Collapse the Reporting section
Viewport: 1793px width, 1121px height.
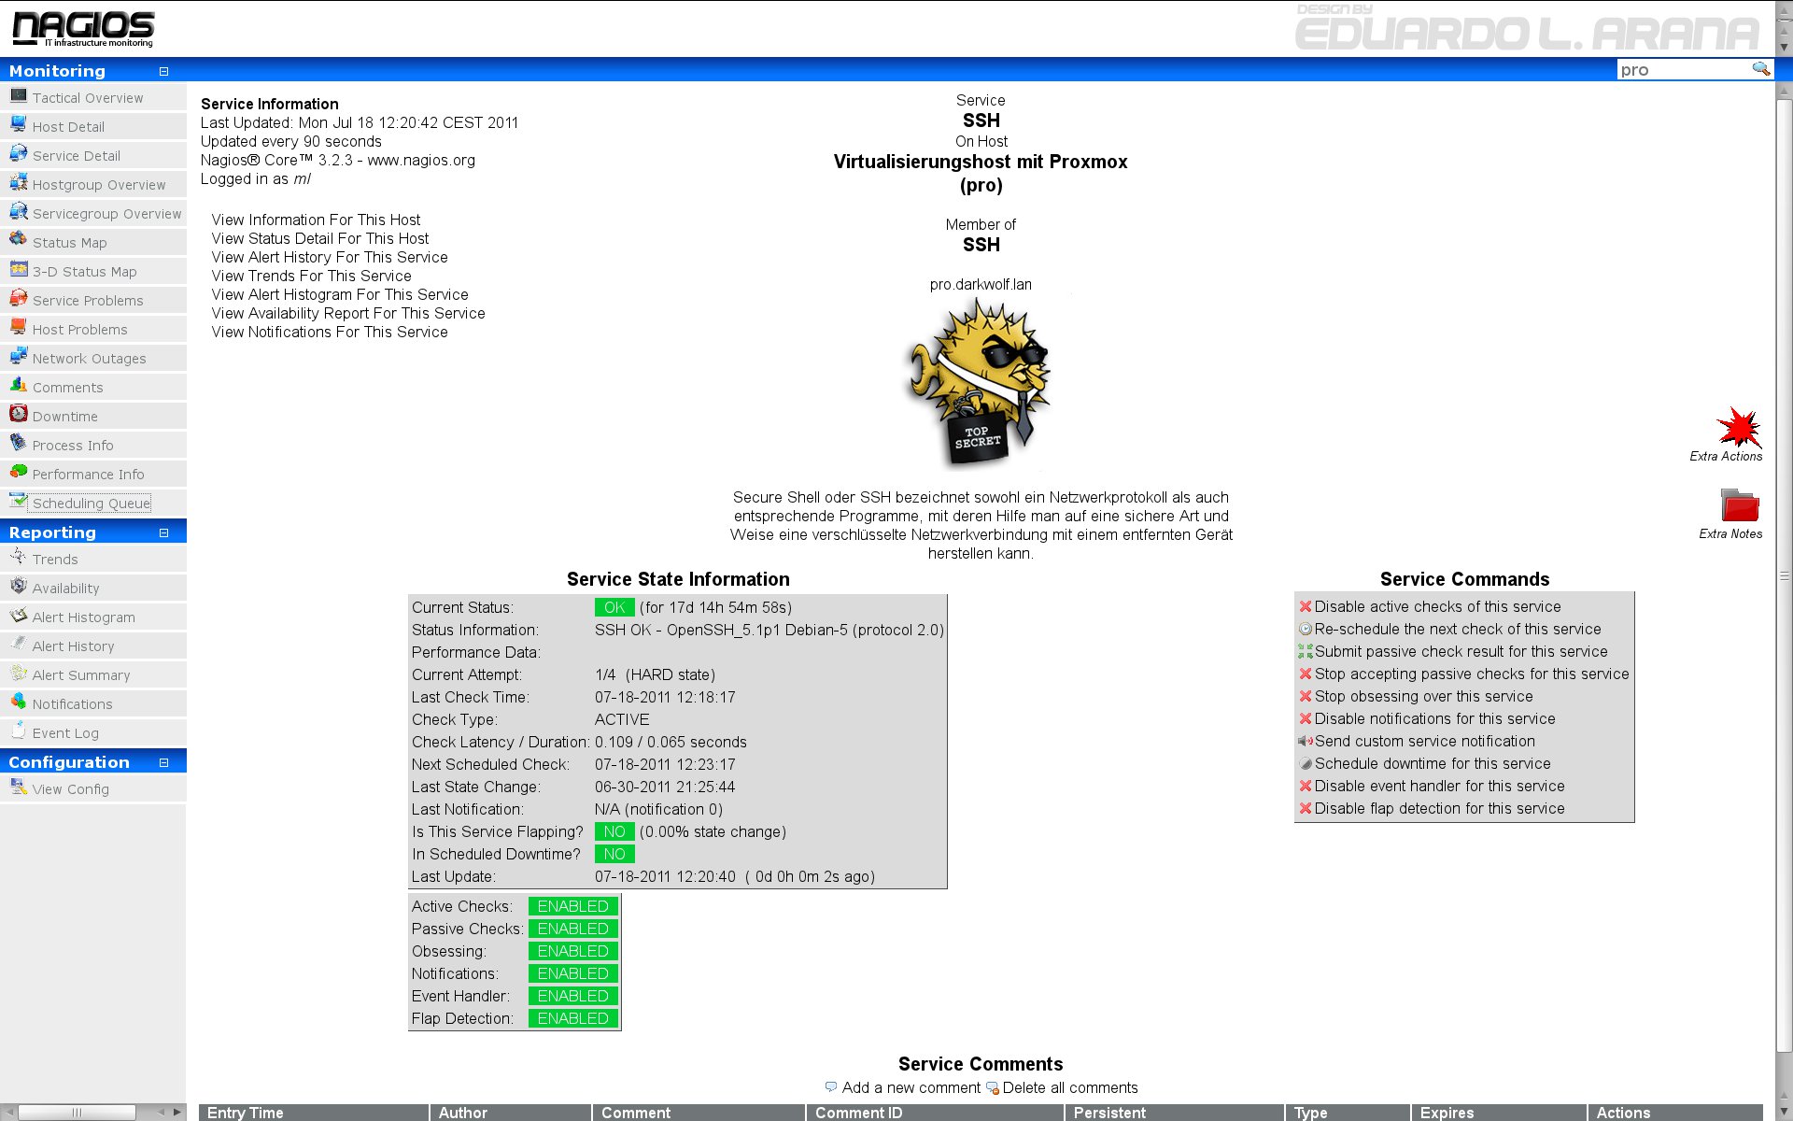click(x=163, y=532)
